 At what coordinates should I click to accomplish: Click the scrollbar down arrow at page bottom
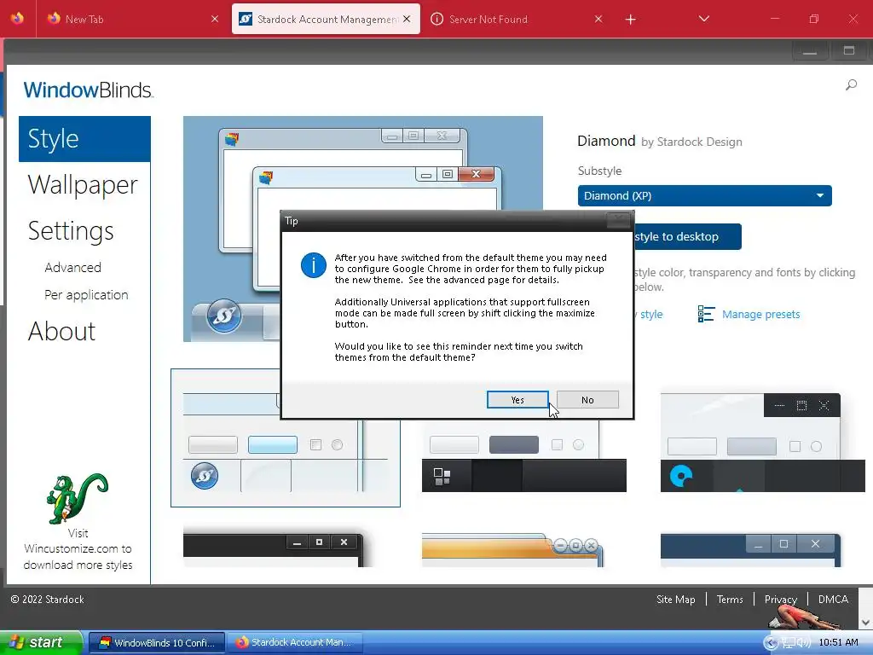click(865, 622)
